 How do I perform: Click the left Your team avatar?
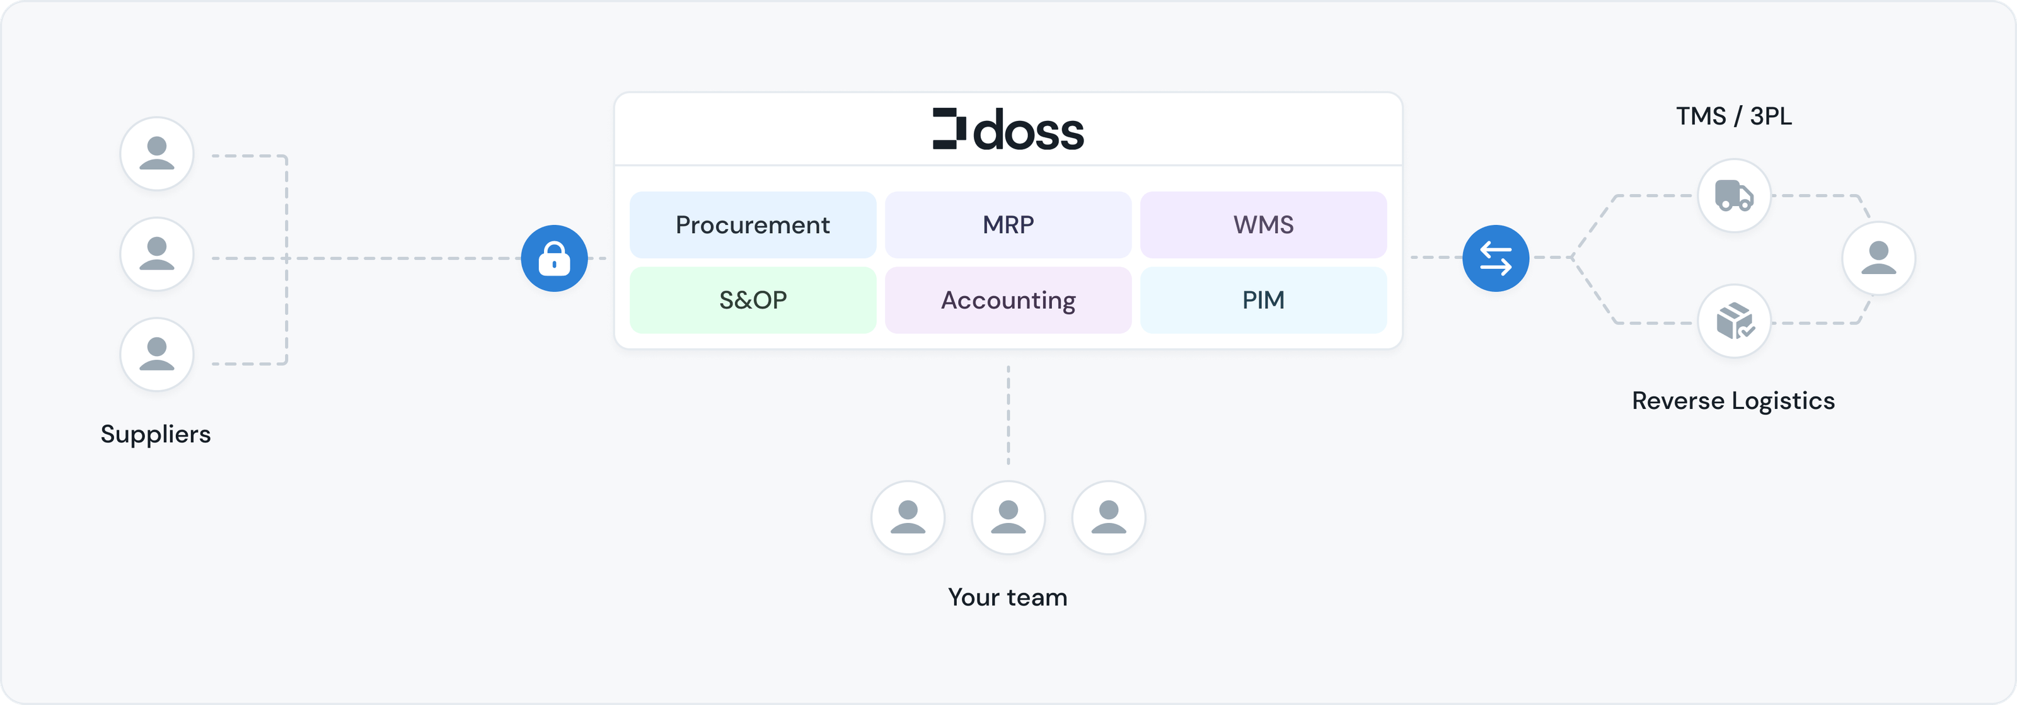tap(908, 517)
